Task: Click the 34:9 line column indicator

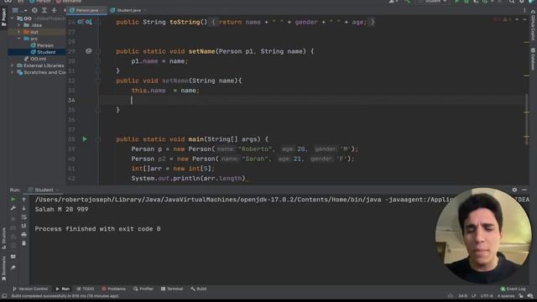Action: pyautogui.click(x=462, y=296)
